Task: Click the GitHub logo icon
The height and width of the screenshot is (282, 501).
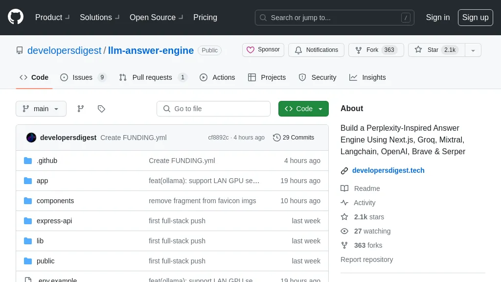Action: pyautogui.click(x=16, y=17)
